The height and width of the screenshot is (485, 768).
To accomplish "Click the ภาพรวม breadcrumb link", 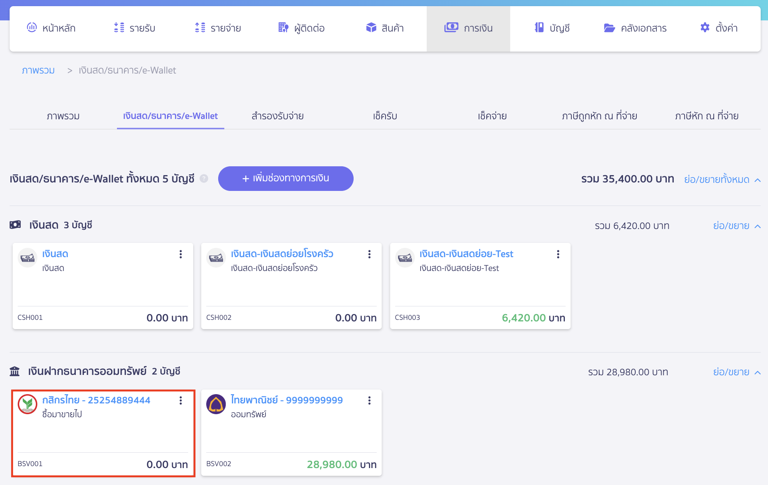I will click(x=38, y=70).
